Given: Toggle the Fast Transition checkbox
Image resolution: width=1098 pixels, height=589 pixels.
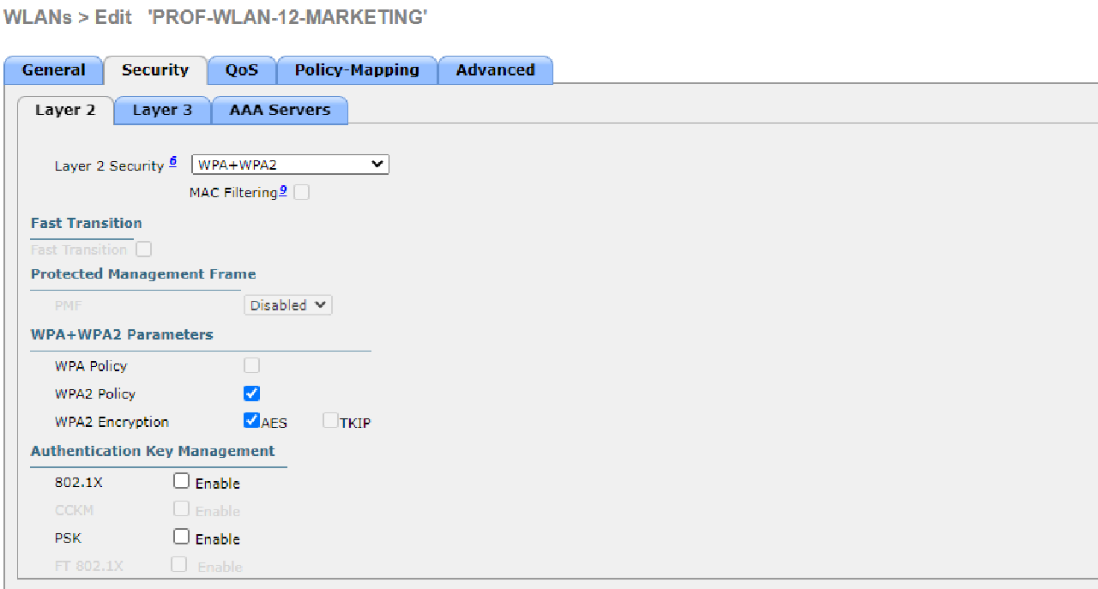Looking at the screenshot, I should click(144, 249).
